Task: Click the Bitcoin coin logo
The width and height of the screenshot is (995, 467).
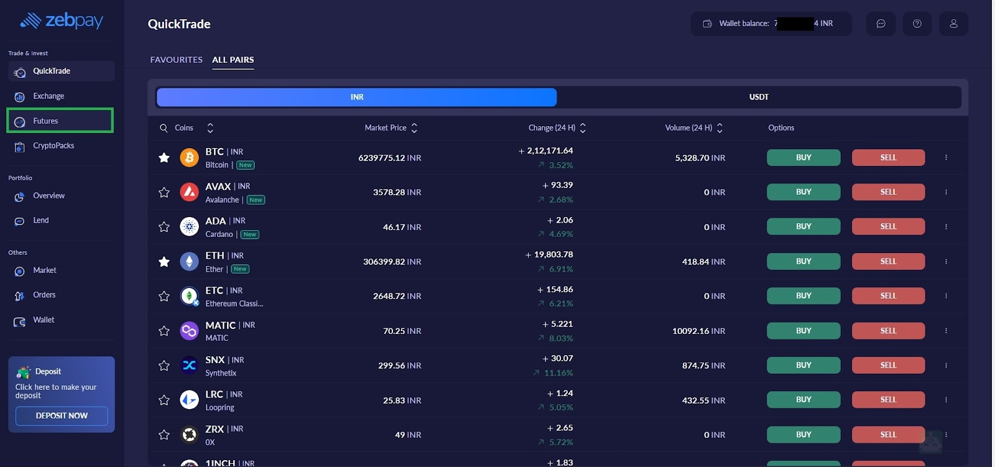Action: (x=189, y=157)
